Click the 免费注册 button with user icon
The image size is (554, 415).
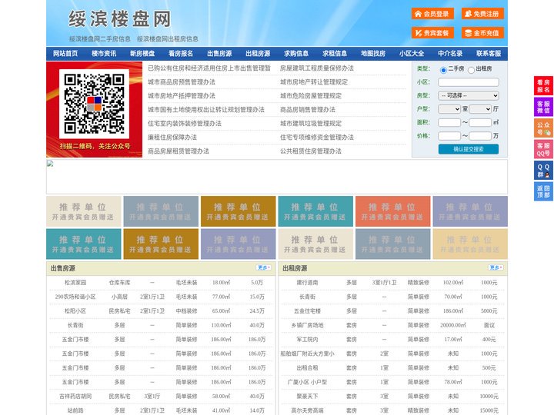[482, 14]
